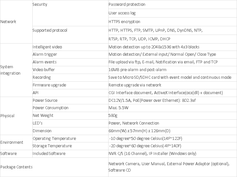Click the 'Dimension' row label
This screenshot has height=177, width=237.
pos(42,131)
